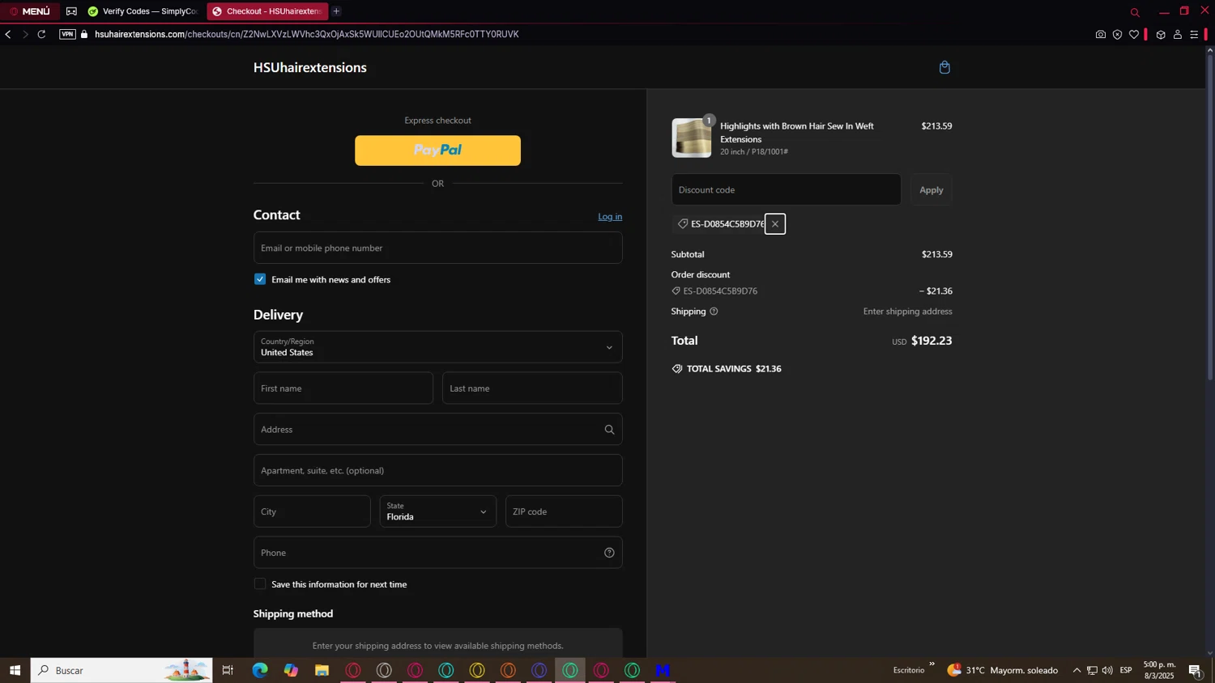Click the browser tab search magnifier icon
1215x683 pixels.
click(1135, 12)
